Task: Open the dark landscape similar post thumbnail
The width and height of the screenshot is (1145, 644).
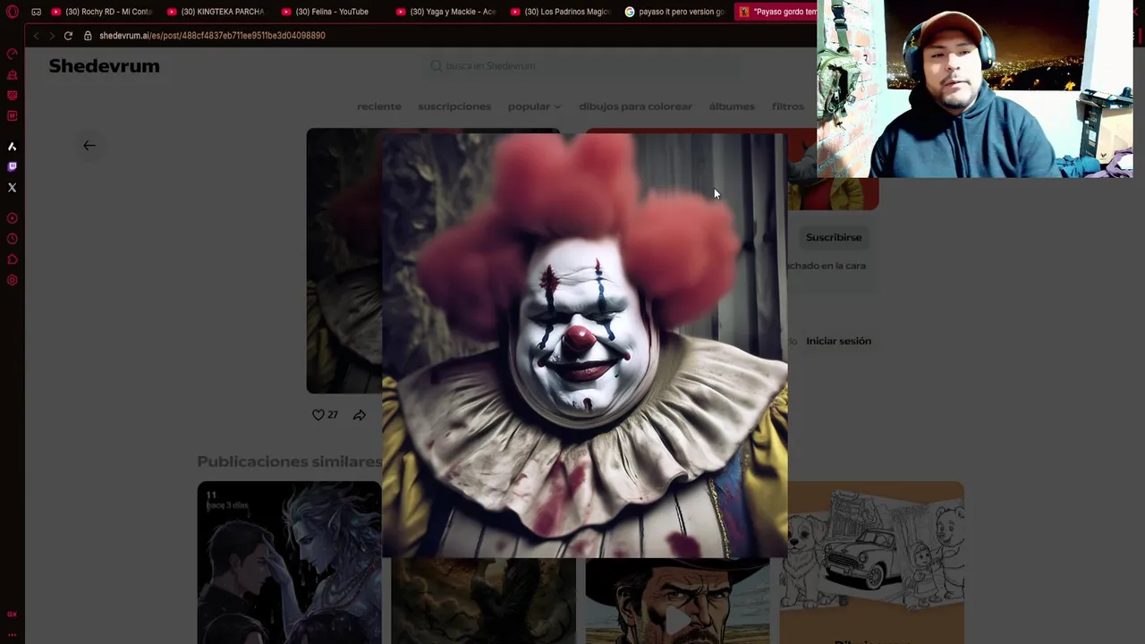Action: click(x=483, y=601)
